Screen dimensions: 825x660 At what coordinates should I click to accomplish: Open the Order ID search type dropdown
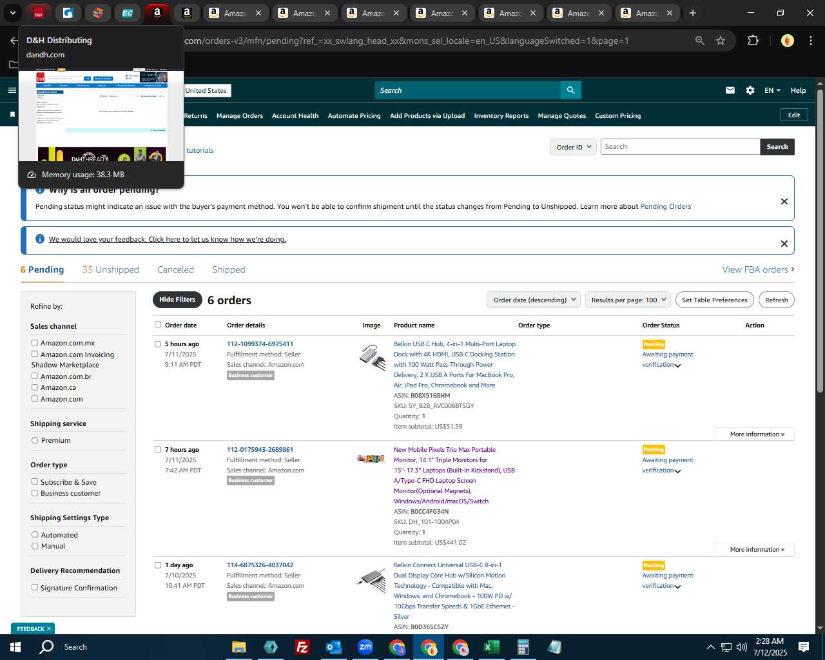574,147
